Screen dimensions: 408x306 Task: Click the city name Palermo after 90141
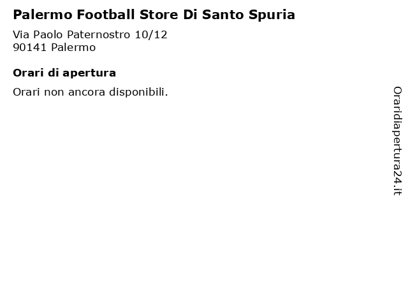click(73, 47)
